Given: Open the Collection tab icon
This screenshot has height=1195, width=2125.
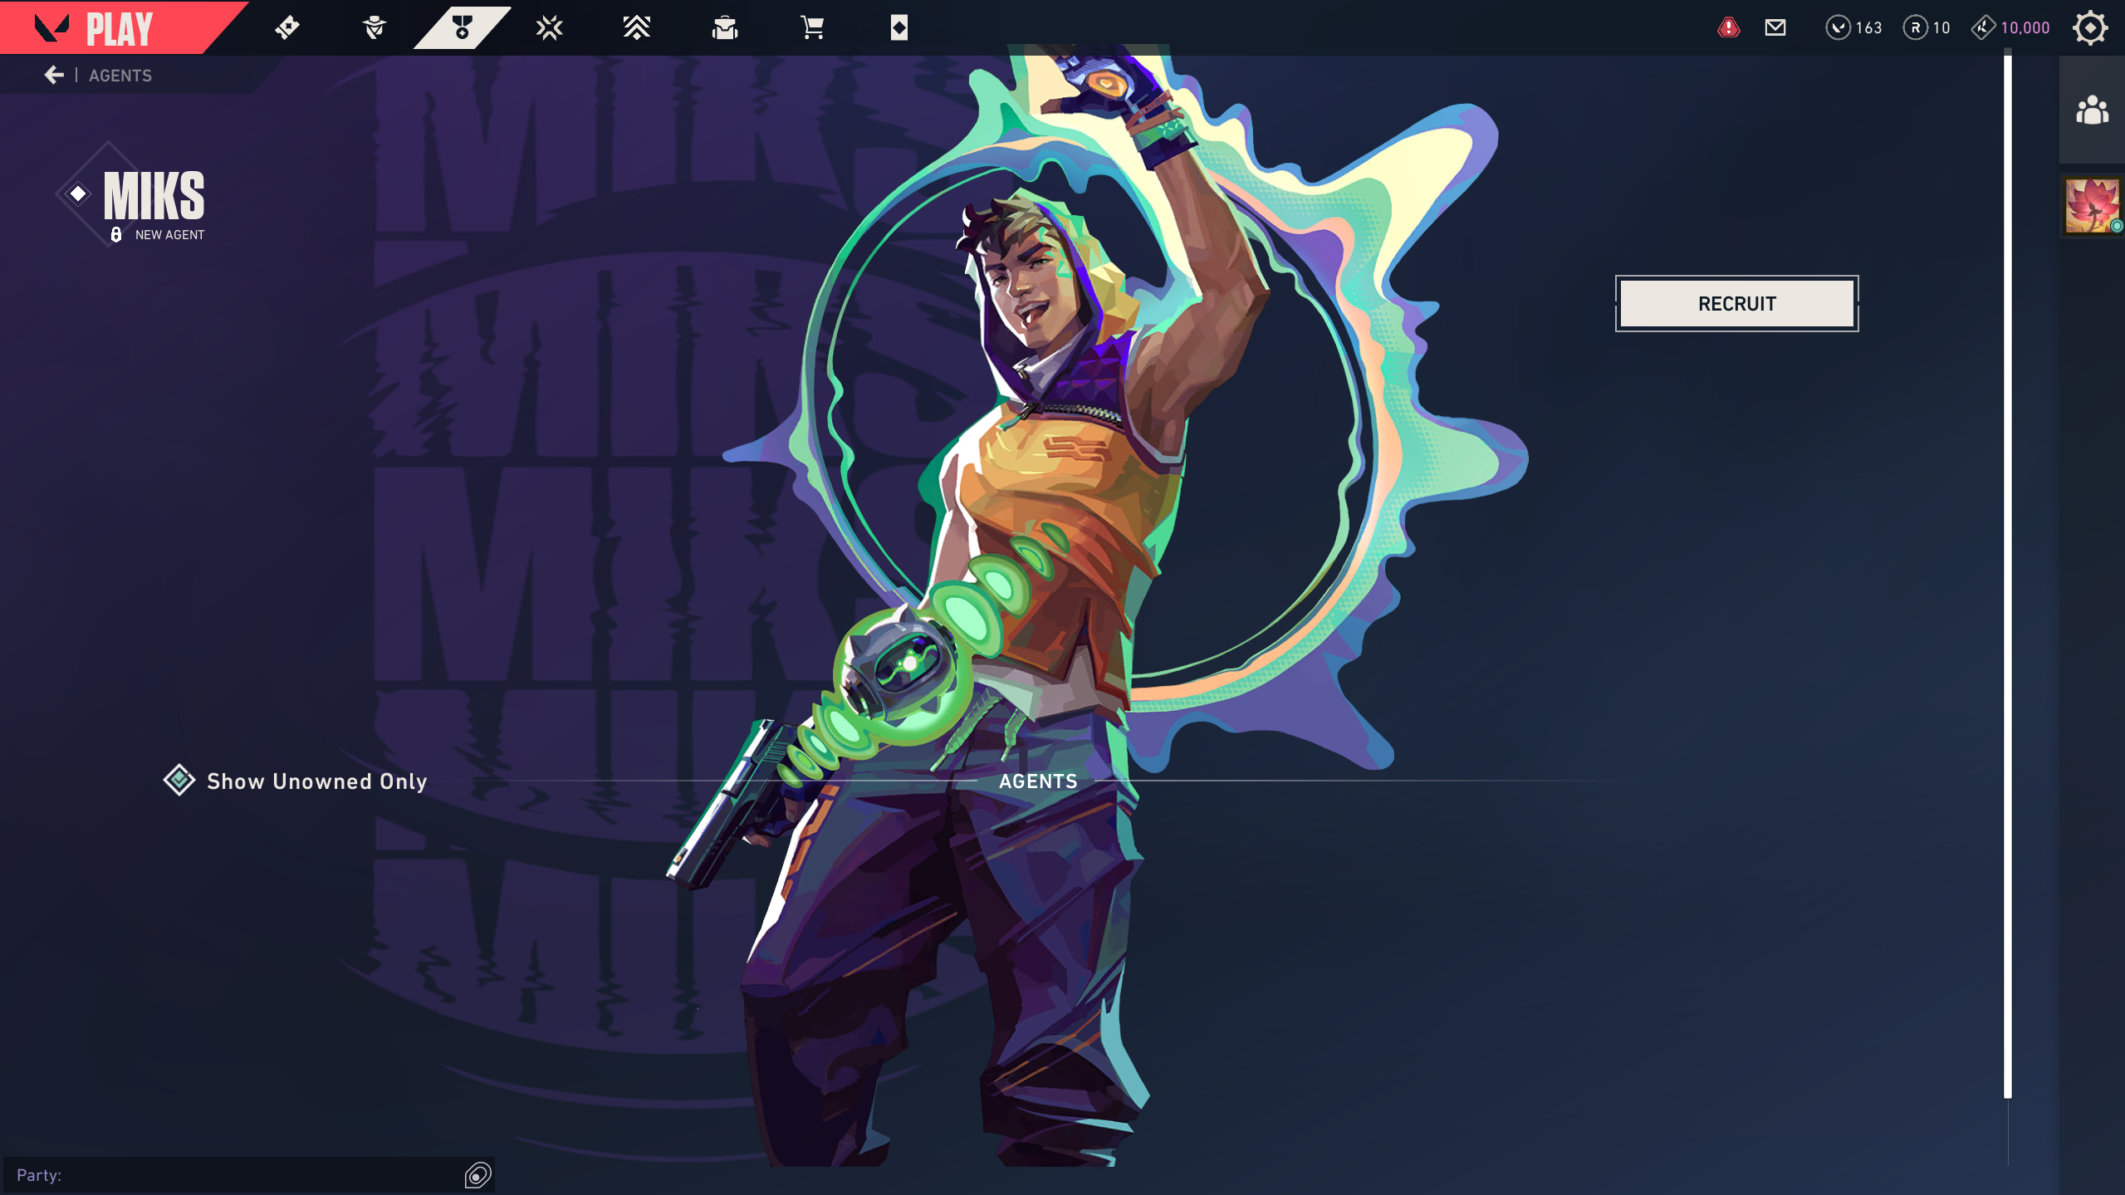Looking at the screenshot, I should pyautogui.click(x=725, y=27).
